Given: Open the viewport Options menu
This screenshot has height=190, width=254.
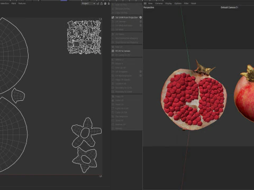Looking at the screenshot, I should (x=178, y=3).
